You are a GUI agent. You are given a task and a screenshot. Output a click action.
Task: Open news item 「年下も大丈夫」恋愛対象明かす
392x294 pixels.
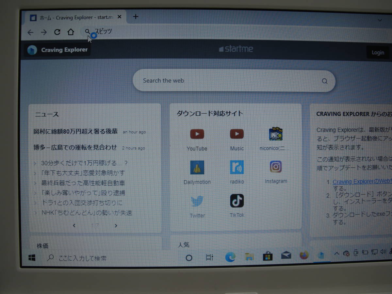point(83,173)
